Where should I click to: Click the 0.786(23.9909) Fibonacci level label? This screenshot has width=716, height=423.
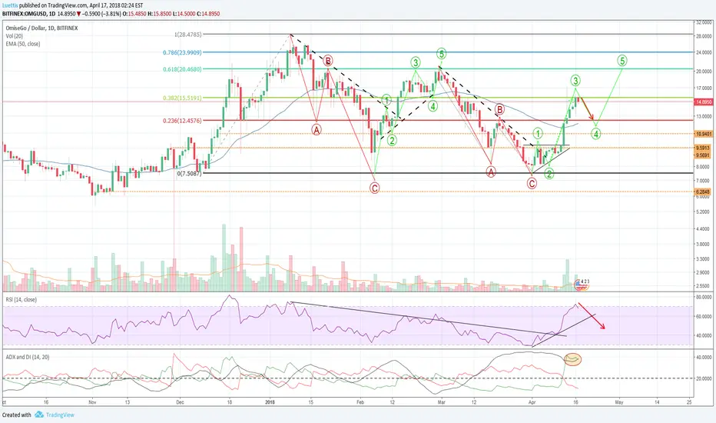click(182, 52)
